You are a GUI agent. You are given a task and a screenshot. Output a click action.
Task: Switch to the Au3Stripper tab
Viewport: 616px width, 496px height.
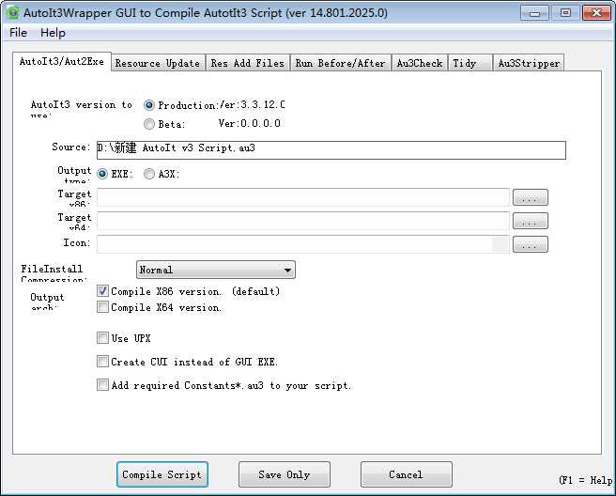[529, 63]
